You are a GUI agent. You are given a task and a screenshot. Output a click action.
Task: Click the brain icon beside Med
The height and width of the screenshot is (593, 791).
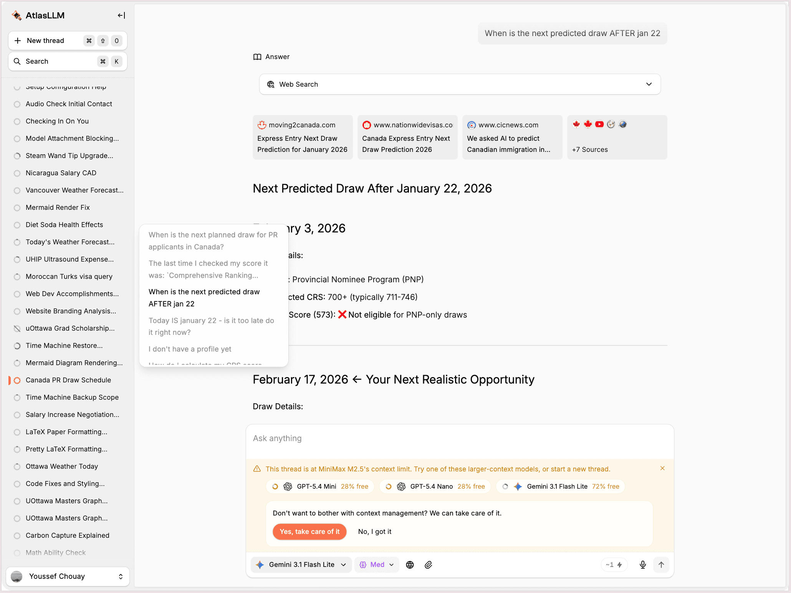click(363, 565)
